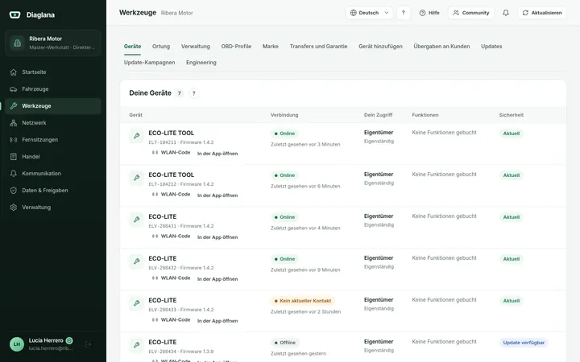Screen dimensions: 580x362
Task: Click Online badge of device ELT-104211
Action: (284, 134)
